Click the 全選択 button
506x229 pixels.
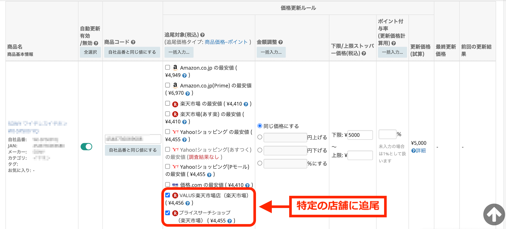point(90,52)
